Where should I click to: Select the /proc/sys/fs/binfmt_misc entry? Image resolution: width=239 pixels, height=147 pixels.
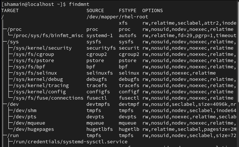48,36
